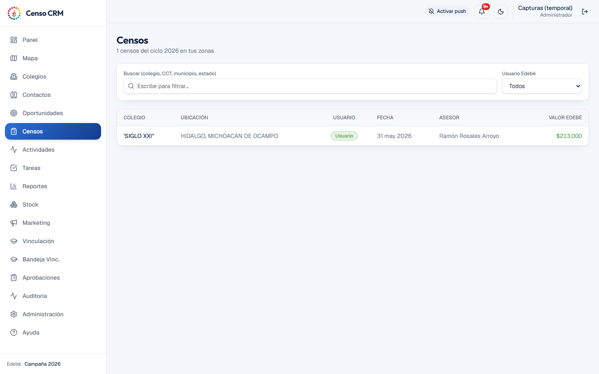Image resolution: width=599 pixels, height=374 pixels.
Task: Click the Marketing menu label
Action: (36, 223)
